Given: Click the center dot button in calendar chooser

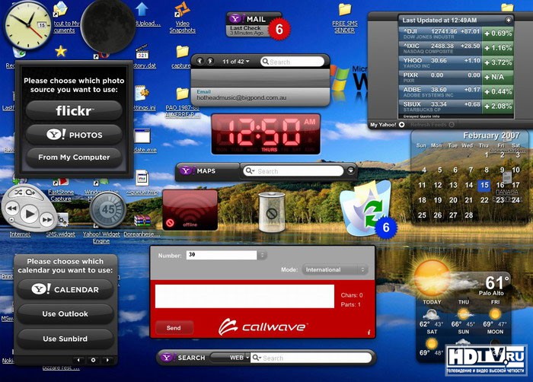Looking at the screenshot, I should [x=93, y=360].
